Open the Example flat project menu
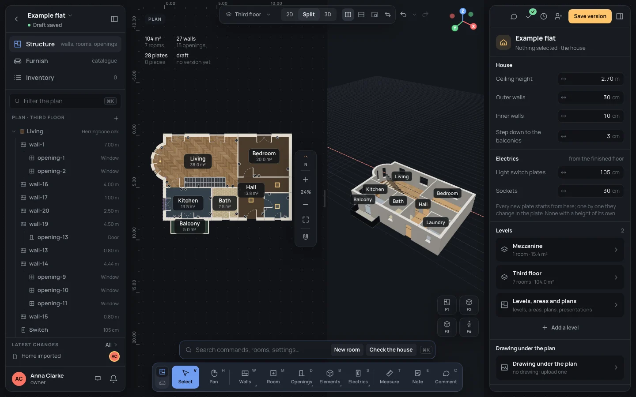This screenshot has width=636, height=397. click(50, 15)
